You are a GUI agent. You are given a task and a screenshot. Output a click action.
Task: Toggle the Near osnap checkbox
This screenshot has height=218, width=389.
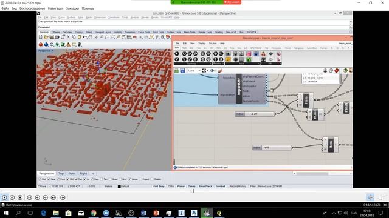49,179
